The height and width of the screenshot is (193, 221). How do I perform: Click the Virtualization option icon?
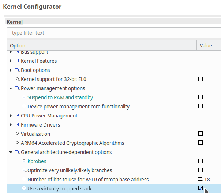(18, 134)
